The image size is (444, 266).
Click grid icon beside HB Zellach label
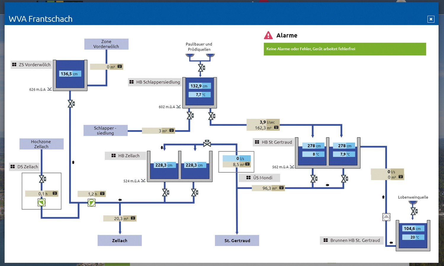pos(113,155)
